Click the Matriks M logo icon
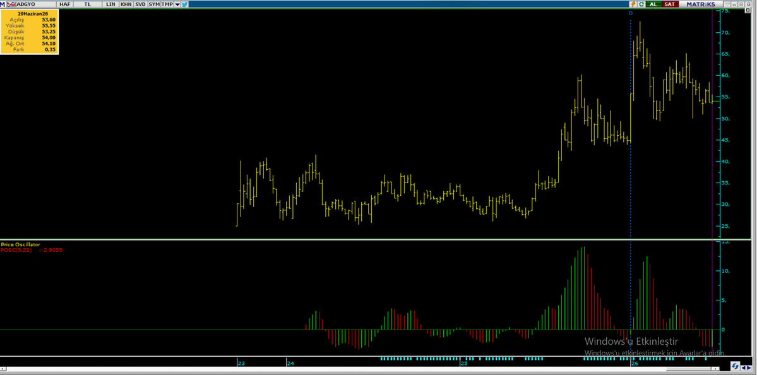757x375 pixels. tap(3, 4)
